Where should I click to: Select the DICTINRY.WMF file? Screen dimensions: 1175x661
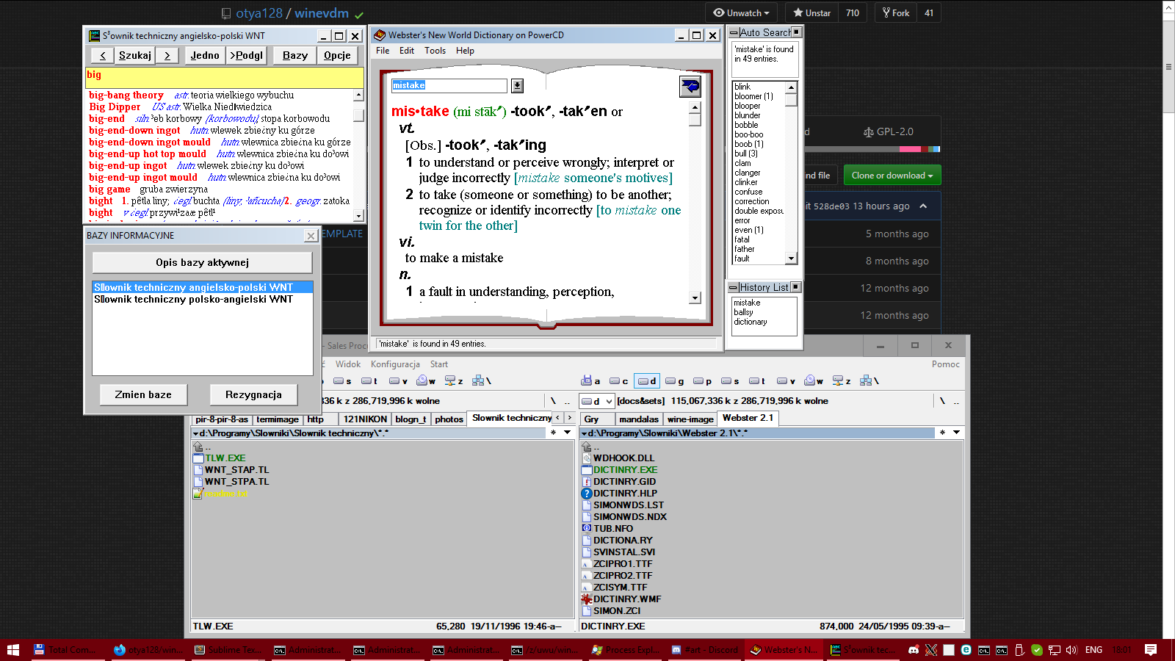(x=626, y=599)
